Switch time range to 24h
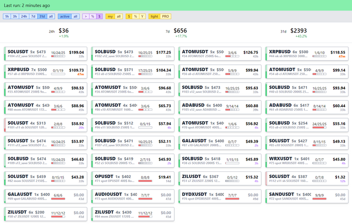Screen dimensions: 352x224 (x=24, y=17)
